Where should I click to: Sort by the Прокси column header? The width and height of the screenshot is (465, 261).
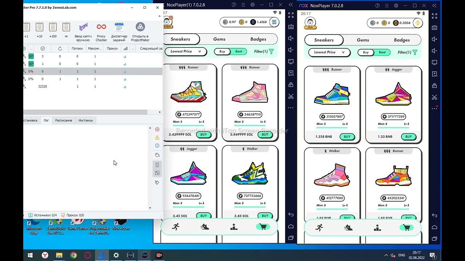112,49
